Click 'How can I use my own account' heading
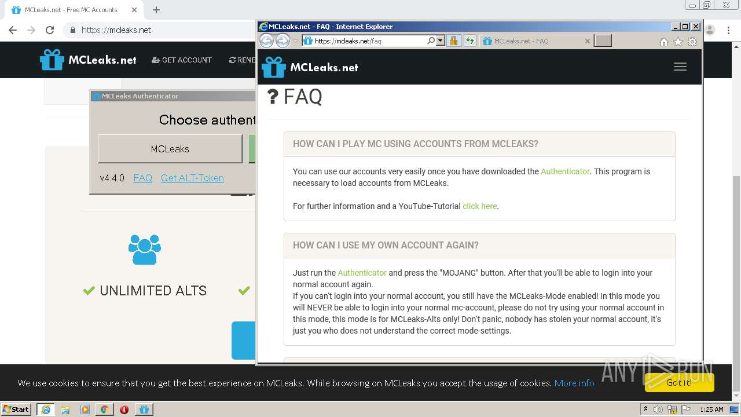Screen dimensions: 741x417 [386, 246]
